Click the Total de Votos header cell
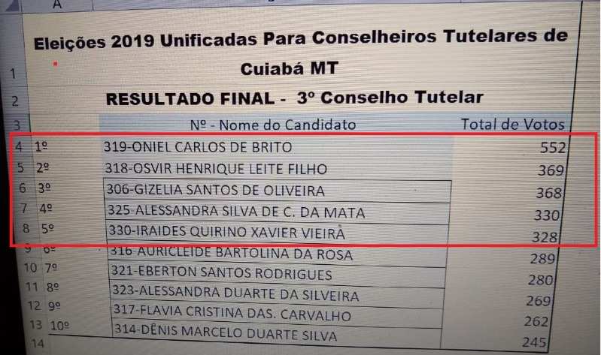 pos(512,125)
